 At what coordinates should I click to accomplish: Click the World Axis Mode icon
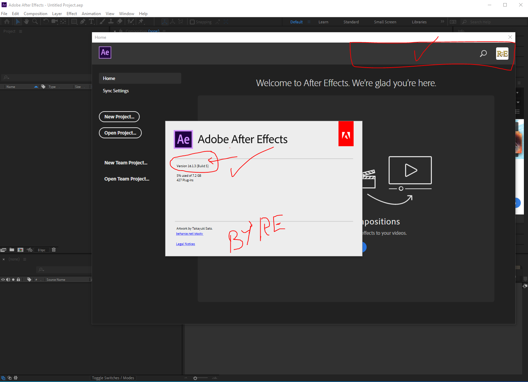(173, 22)
